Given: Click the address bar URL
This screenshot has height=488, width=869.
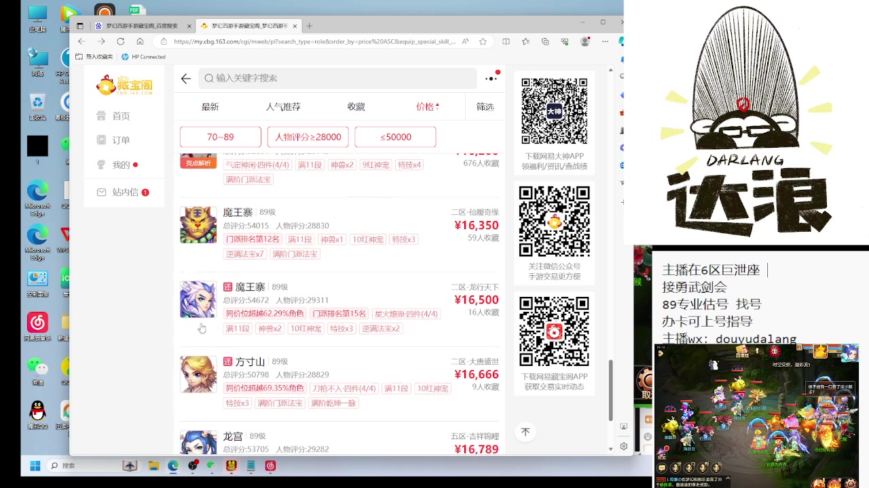Looking at the screenshot, I should click(x=314, y=41).
